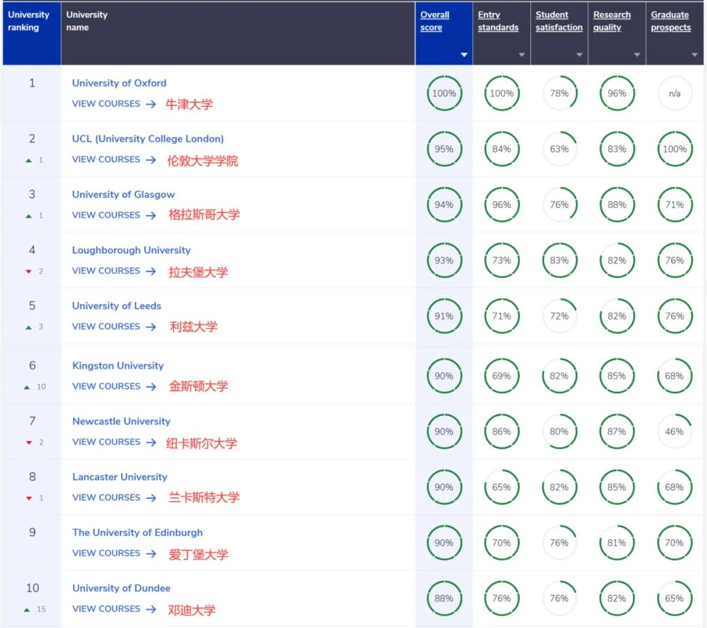The image size is (707, 628).
Task: Click Lancaster's 65% entry standards circle
Action: (502, 487)
